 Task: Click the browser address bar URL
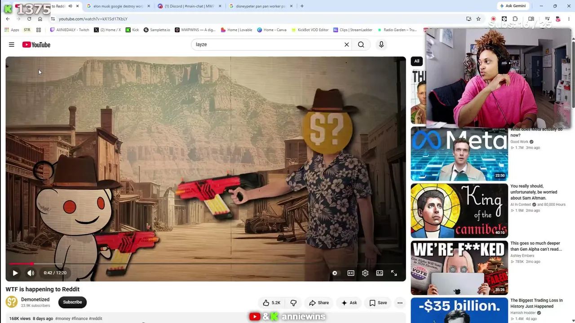(93, 19)
